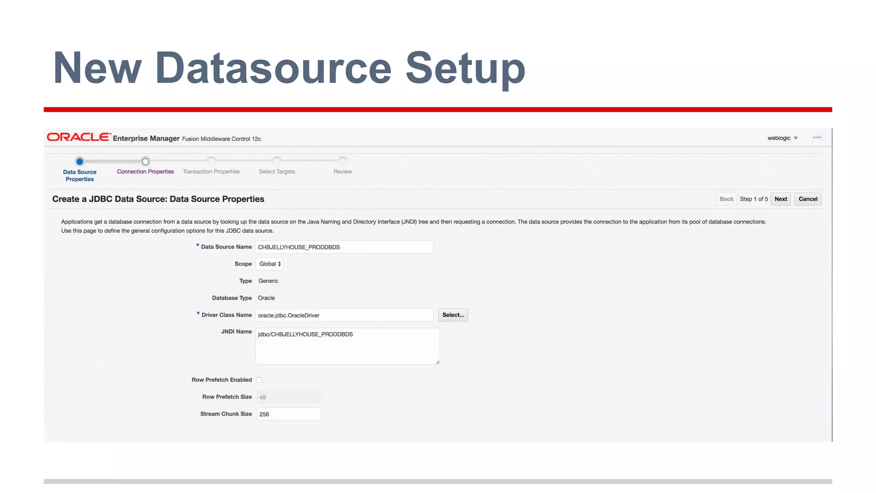The width and height of the screenshot is (876, 493).
Task: Click the Next button
Action: (781, 199)
